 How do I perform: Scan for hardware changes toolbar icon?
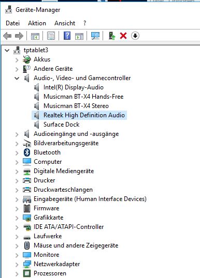95,36
